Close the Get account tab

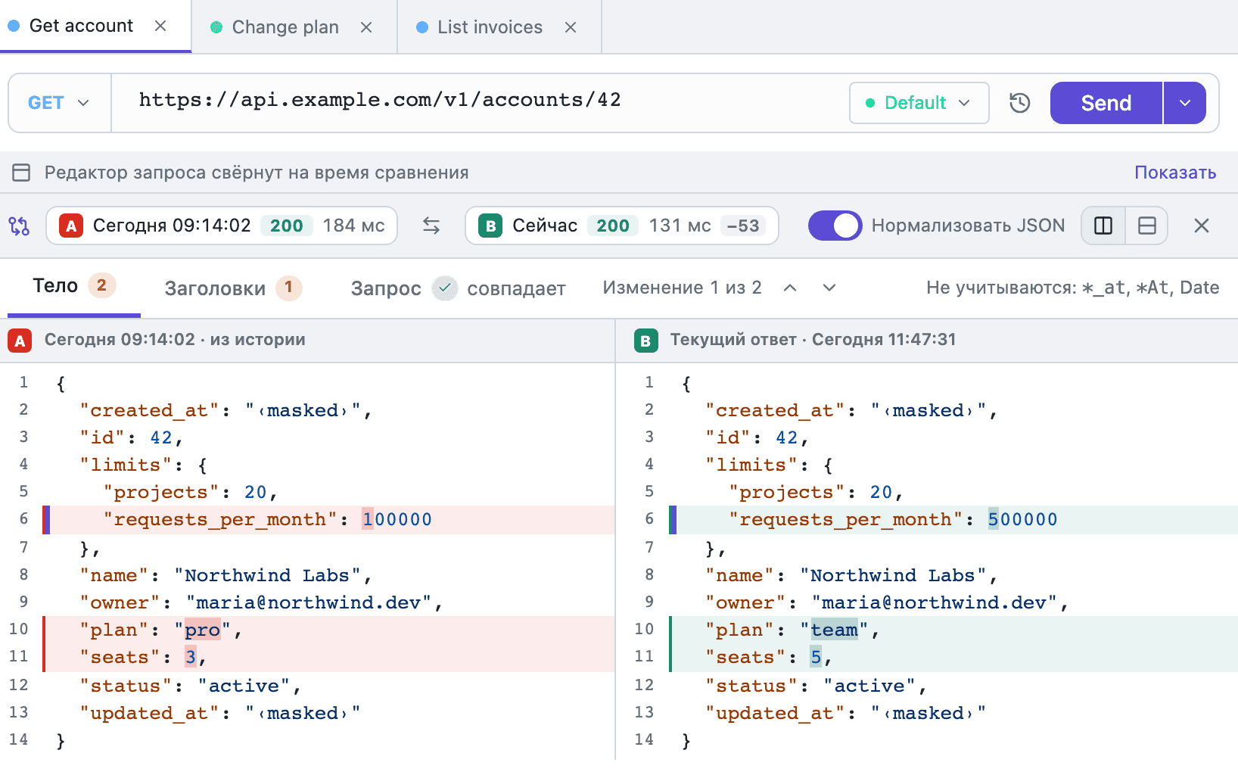[160, 26]
